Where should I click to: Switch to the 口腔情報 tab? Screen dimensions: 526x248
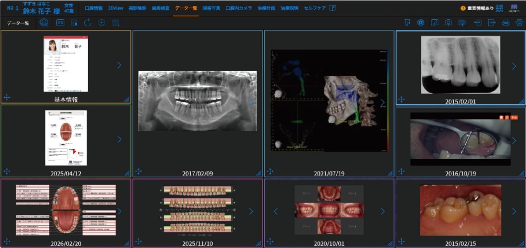coord(94,8)
